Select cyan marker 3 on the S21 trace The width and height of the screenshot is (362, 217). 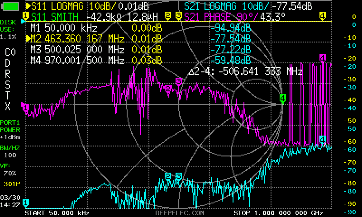179,177
